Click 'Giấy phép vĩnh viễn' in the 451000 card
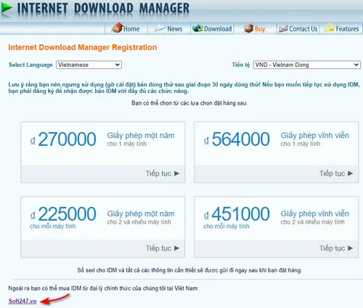This screenshot has height=308, width=363. point(315,214)
